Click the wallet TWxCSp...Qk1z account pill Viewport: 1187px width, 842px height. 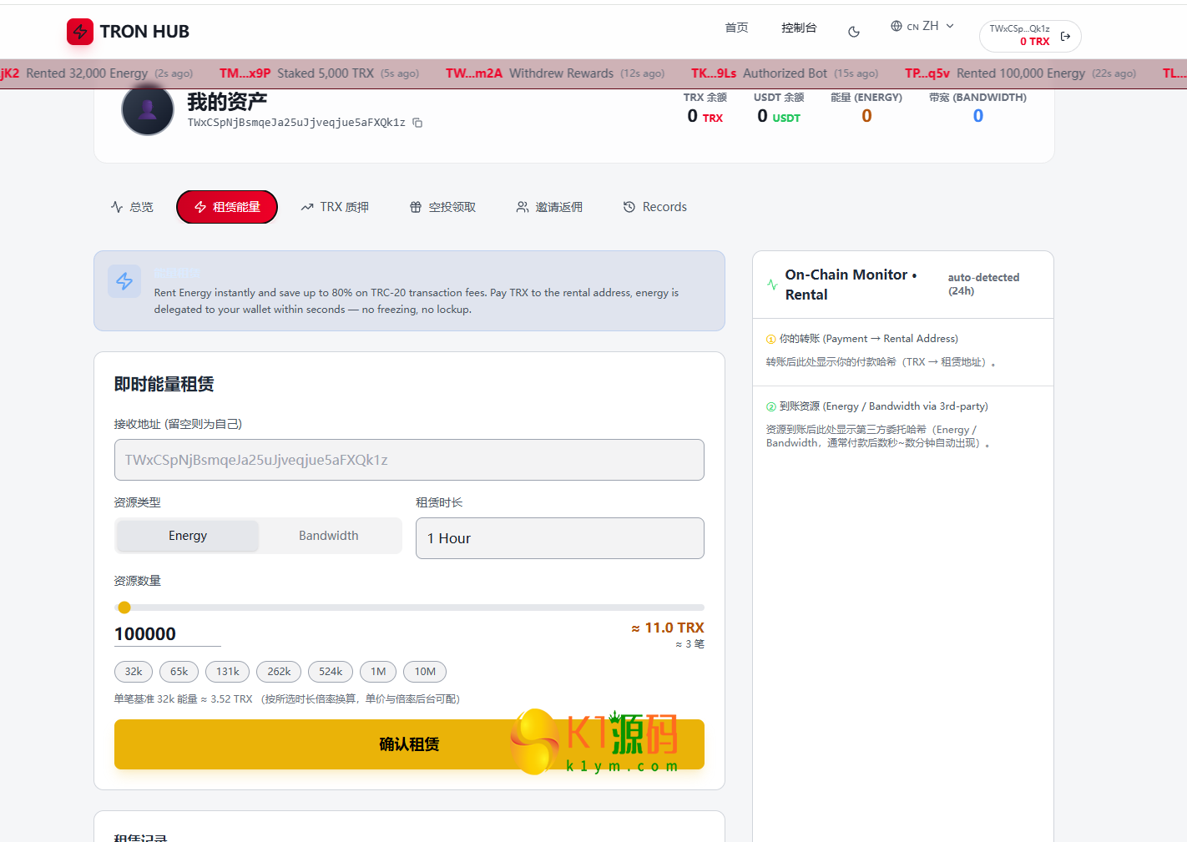1030,36
